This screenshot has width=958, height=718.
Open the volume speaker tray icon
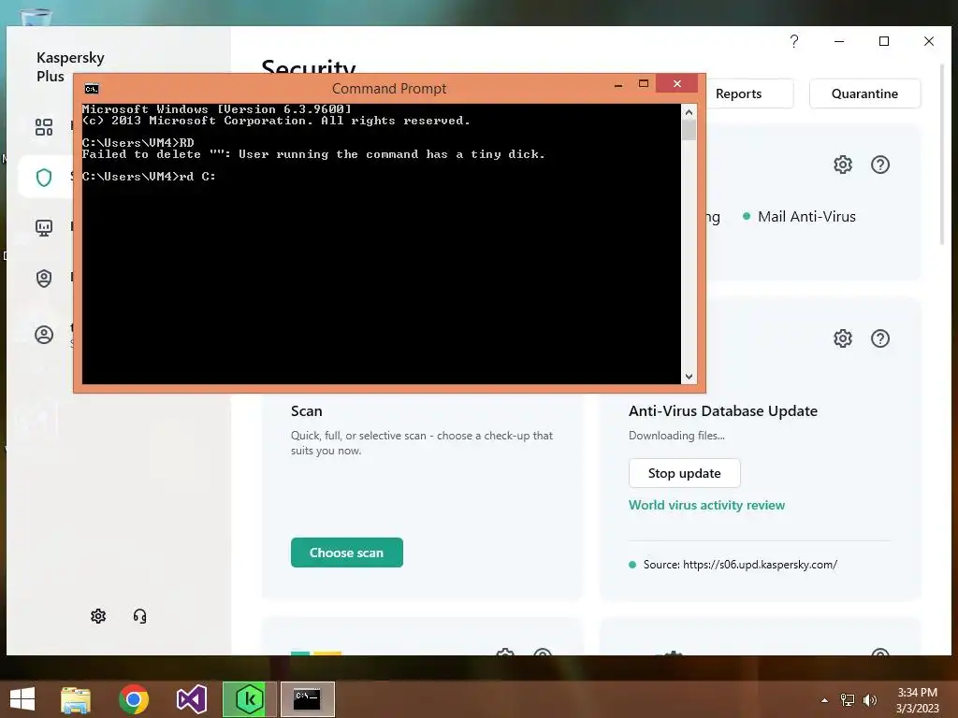click(869, 700)
